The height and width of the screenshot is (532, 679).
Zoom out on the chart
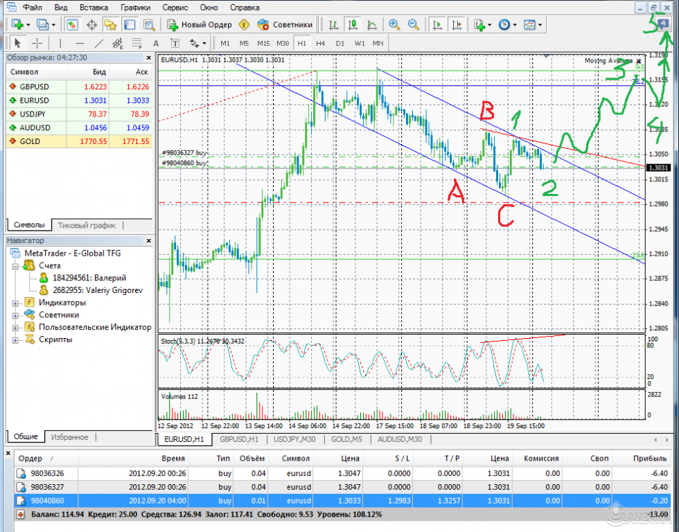click(412, 25)
